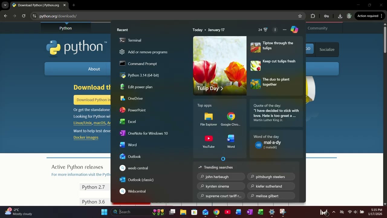
Task: Open YouTube in Top apps
Action: click(x=209, y=141)
